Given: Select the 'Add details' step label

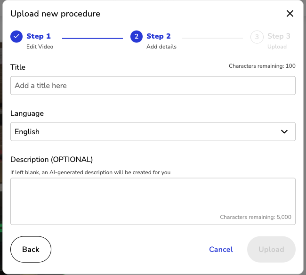Looking at the screenshot, I should (161, 47).
